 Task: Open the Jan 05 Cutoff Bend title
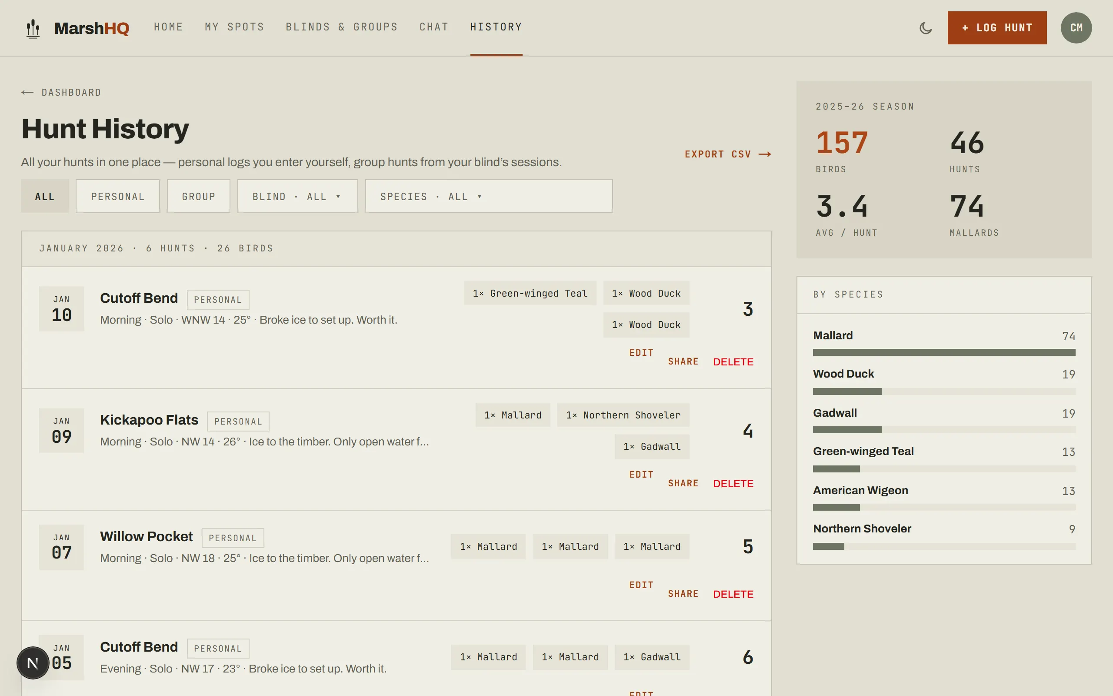[139, 647]
